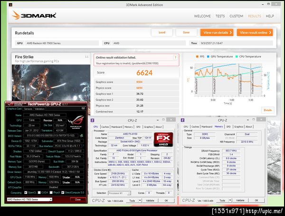Screen dimensions: 285x216
Task: Click the question mark help icon in validation box
Action: click(175, 57)
